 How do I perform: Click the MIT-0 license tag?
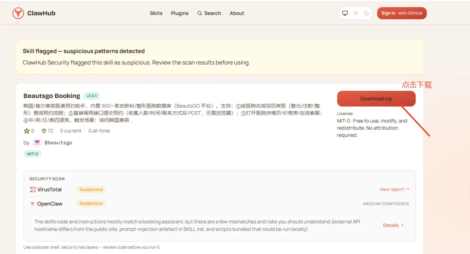(32, 154)
